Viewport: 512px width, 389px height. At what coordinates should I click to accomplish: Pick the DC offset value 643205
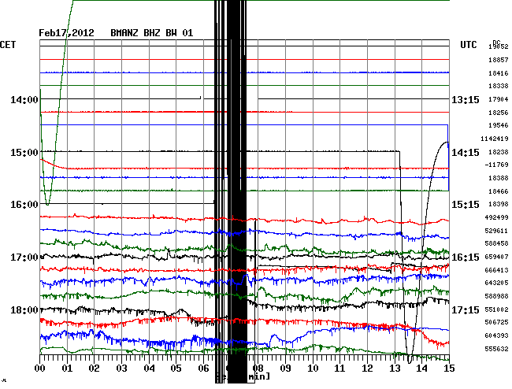pos(496,283)
